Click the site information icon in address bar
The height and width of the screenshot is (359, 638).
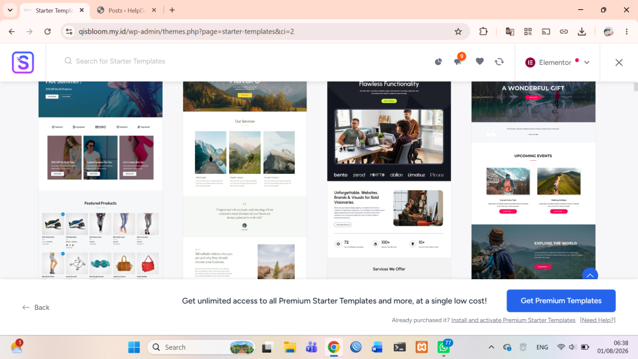click(x=69, y=31)
